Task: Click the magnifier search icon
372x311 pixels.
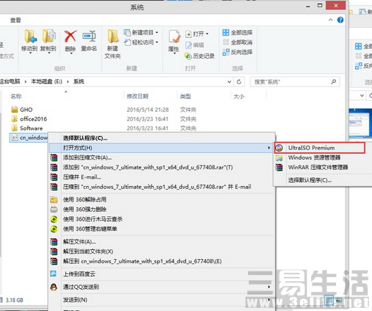Action: click(334, 82)
